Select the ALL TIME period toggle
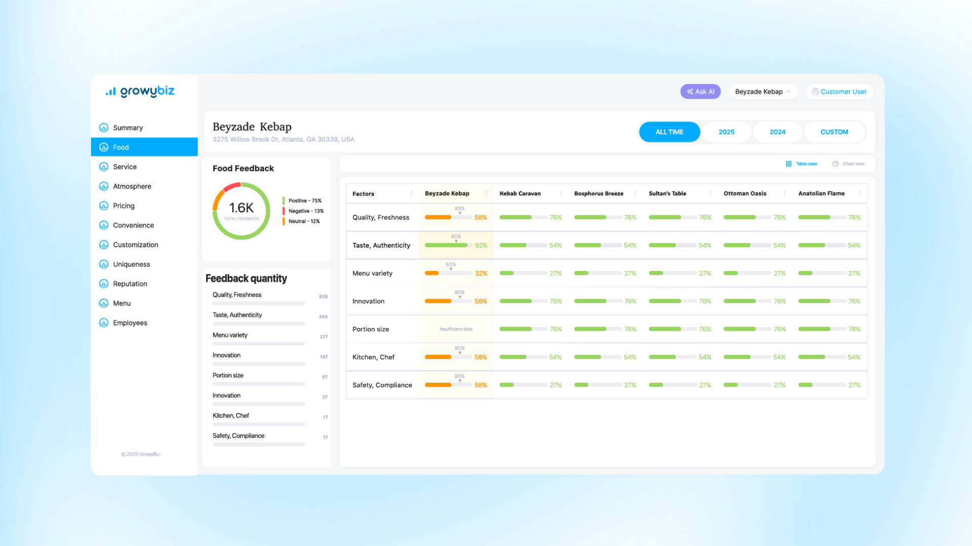The height and width of the screenshot is (546, 972). [669, 132]
